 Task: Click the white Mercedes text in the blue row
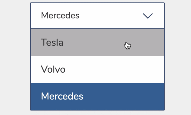(x=62, y=96)
